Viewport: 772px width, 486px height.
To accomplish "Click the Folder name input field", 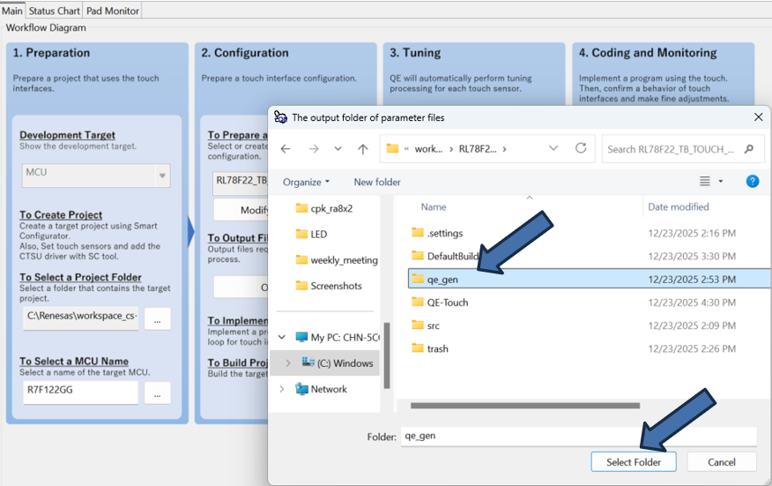I will point(577,436).
